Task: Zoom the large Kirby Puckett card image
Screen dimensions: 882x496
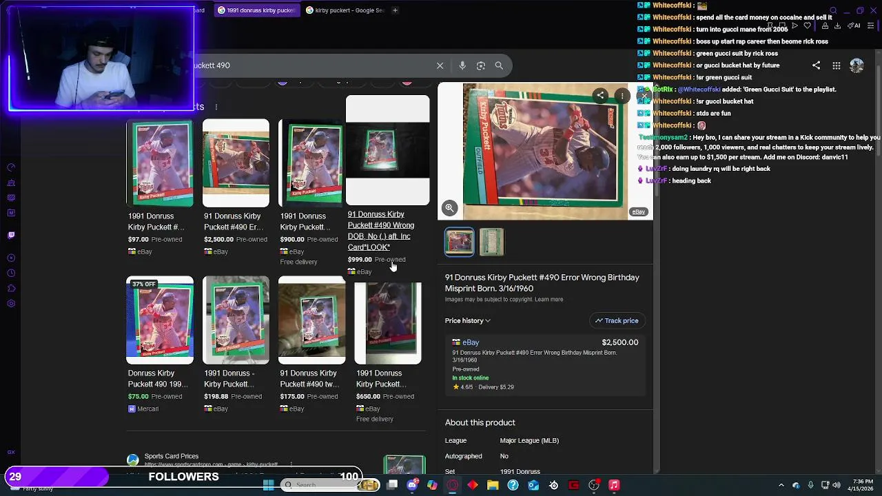Action: pos(449,207)
